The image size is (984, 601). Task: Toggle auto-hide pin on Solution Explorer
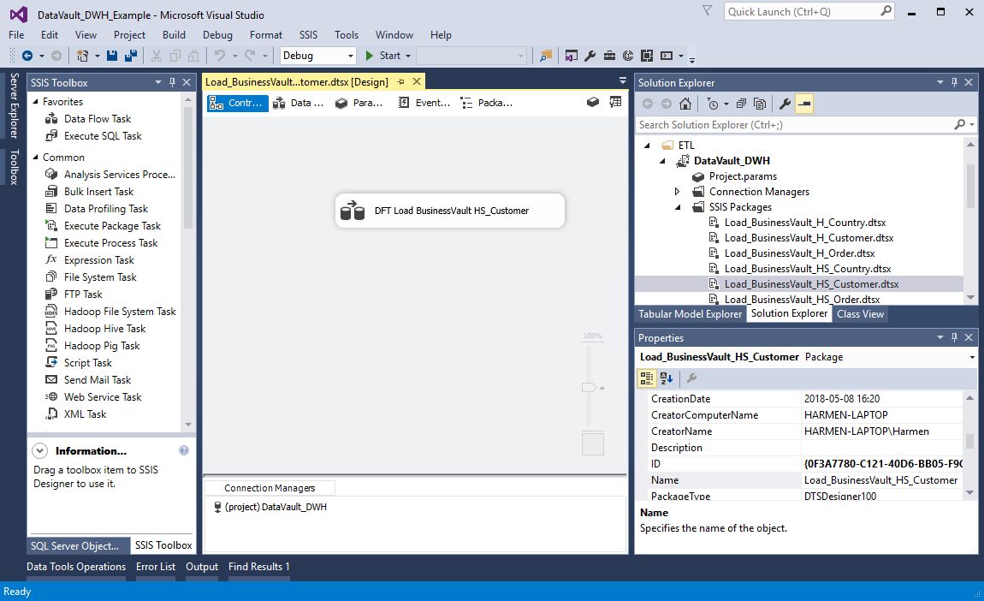pos(955,82)
